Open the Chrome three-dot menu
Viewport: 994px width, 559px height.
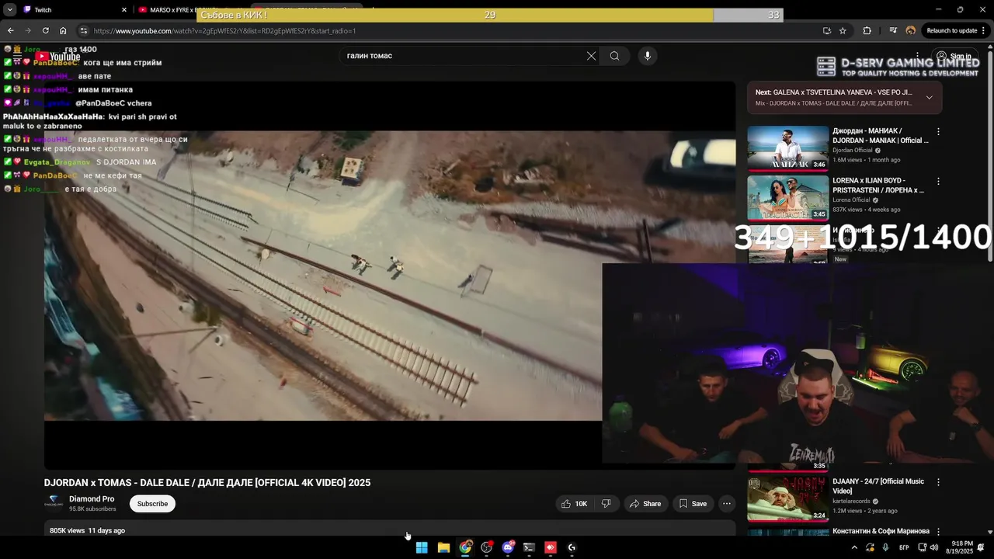click(984, 31)
